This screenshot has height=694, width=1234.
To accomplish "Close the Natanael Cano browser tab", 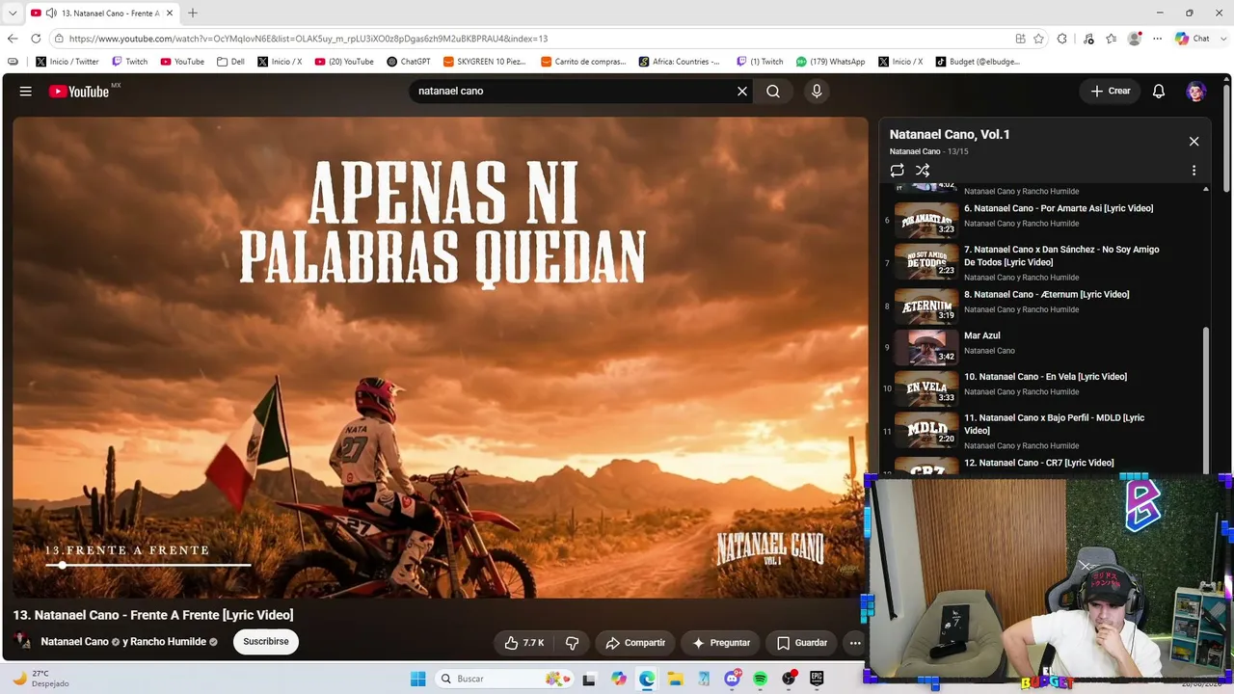I will pos(170,13).
